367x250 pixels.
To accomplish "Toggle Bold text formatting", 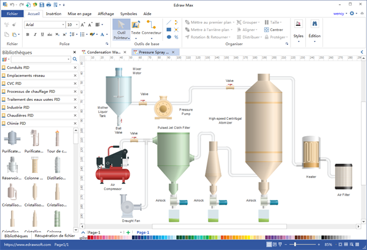I will tap(28, 35).
